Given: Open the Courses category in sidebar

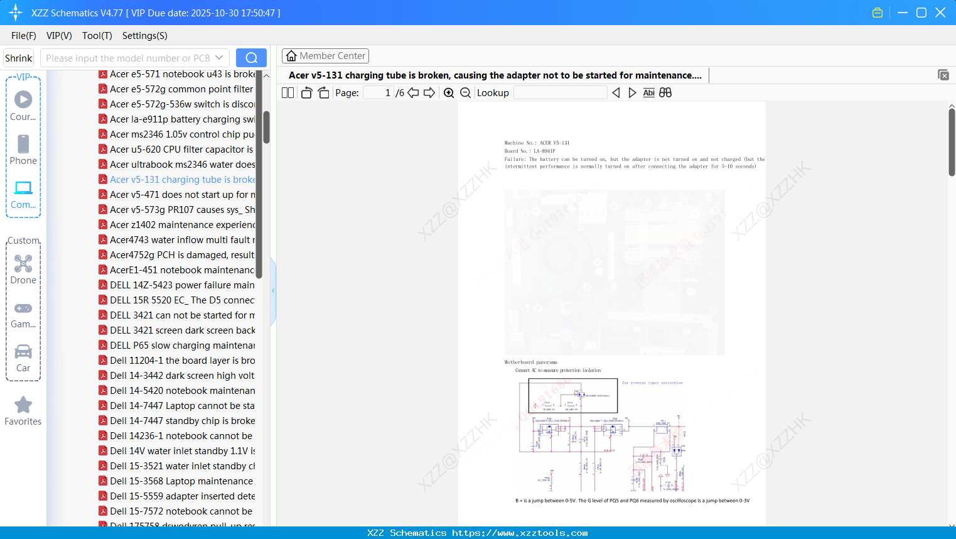Looking at the screenshot, I should 23,106.
